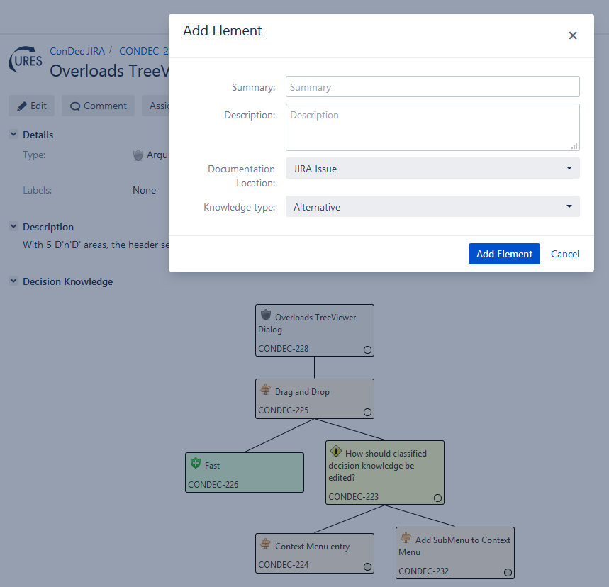The width and height of the screenshot is (609, 587).
Task: Close the Add Element dialog with X
Action: (573, 35)
